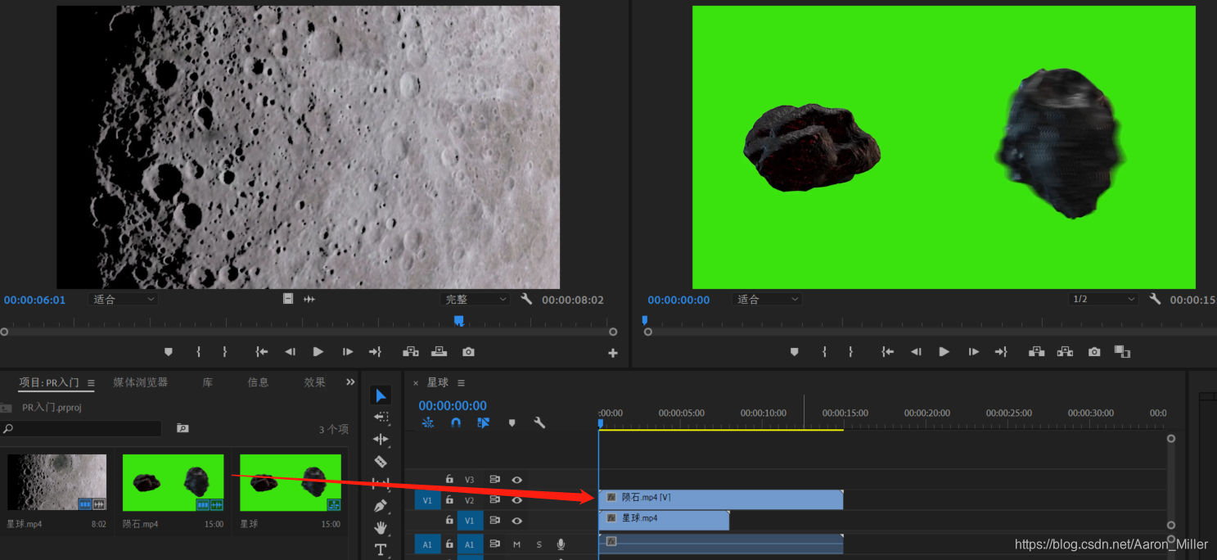This screenshot has height=560, width=1217.
Task: Select the Pen tool
Action: point(381,506)
